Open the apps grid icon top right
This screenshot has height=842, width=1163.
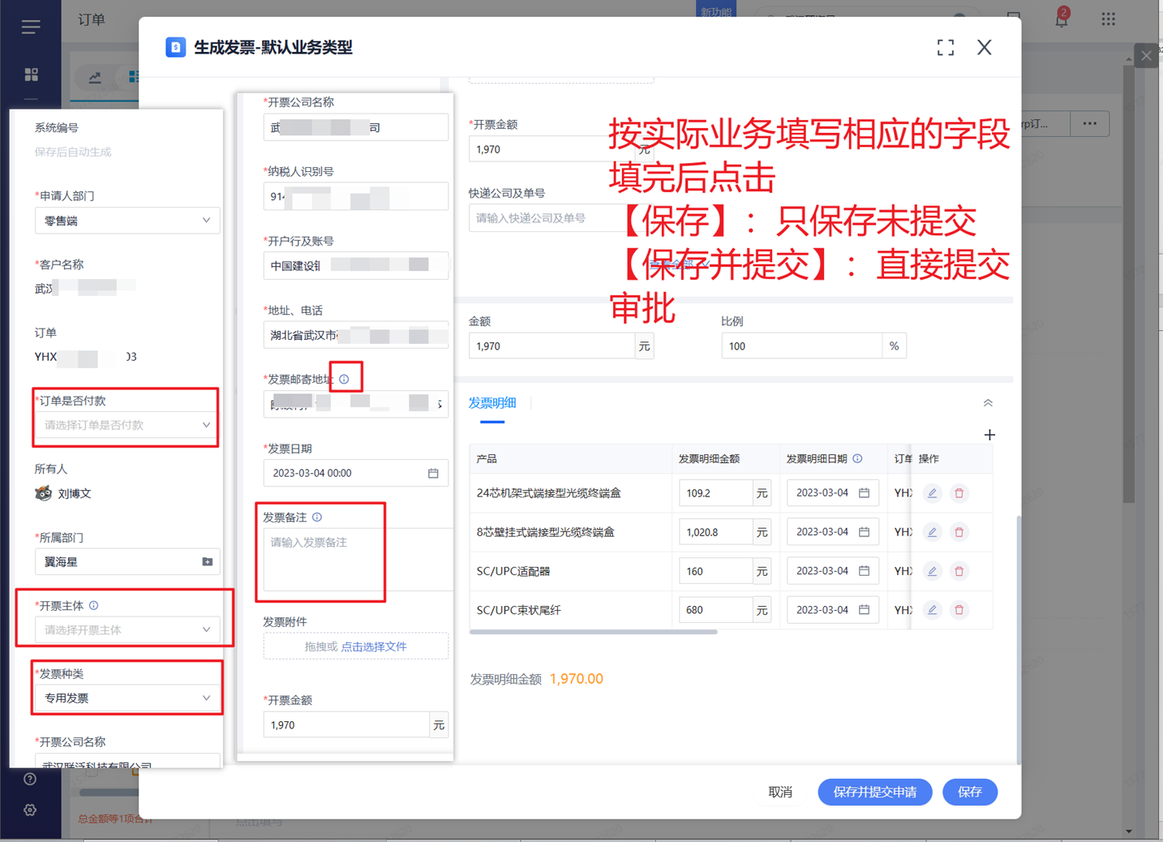click(1108, 18)
